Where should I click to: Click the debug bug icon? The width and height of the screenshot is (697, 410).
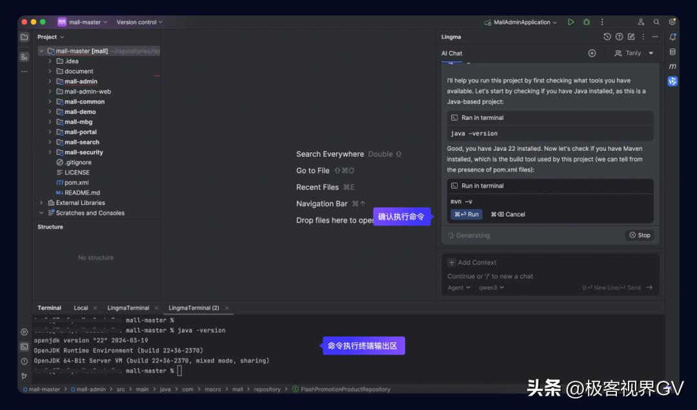click(586, 21)
